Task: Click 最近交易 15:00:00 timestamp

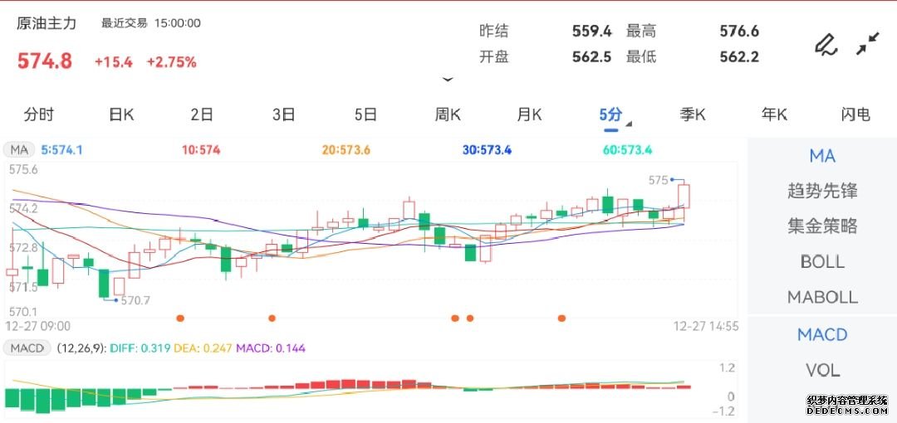Action: (x=151, y=23)
